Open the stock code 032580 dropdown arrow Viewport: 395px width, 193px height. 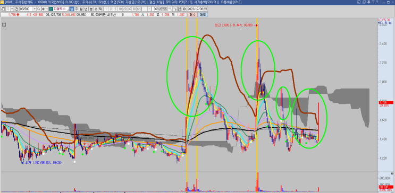coord(35,9)
